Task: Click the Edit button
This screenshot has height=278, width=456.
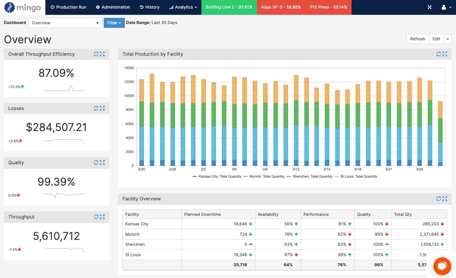Action: pos(436,39)
